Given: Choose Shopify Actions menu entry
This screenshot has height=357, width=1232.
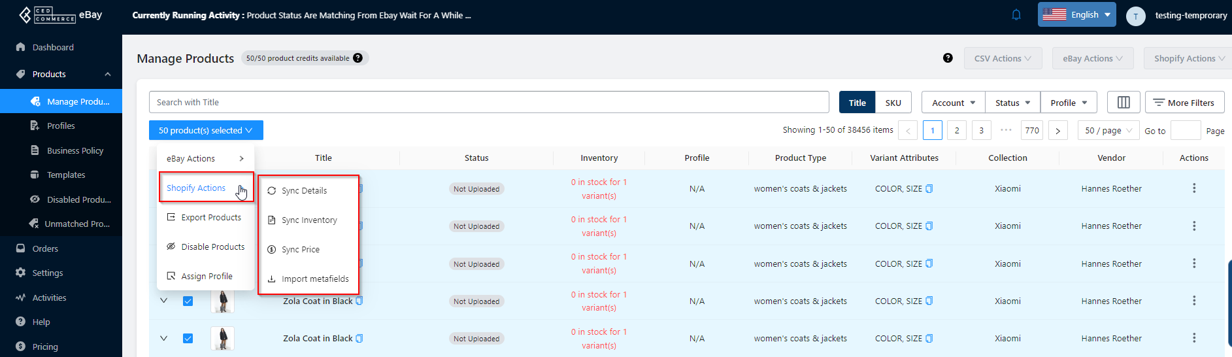Looking at the screenshot, I should pyautogui.click(x=206, y=188).
